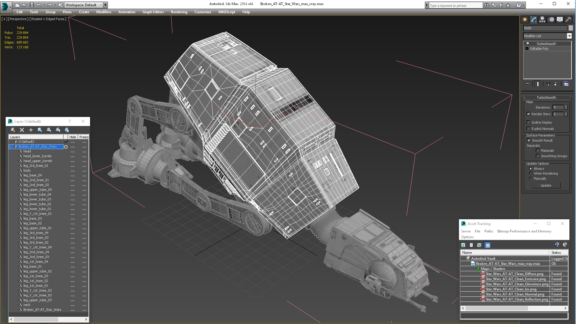Screen dimensions: 576x324
Task: Click the Update button in TurboSmooth
Action: (x=546, y=185)
